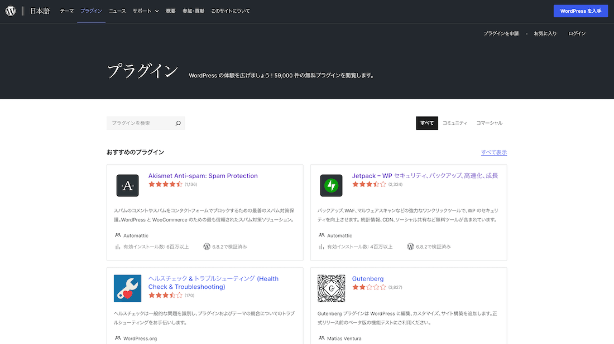Open the Health Check wrench icon
Screen dimensions: 614x344
tap(127, 288)
